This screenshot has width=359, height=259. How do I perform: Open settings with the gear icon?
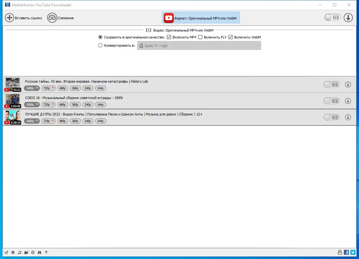13,252
